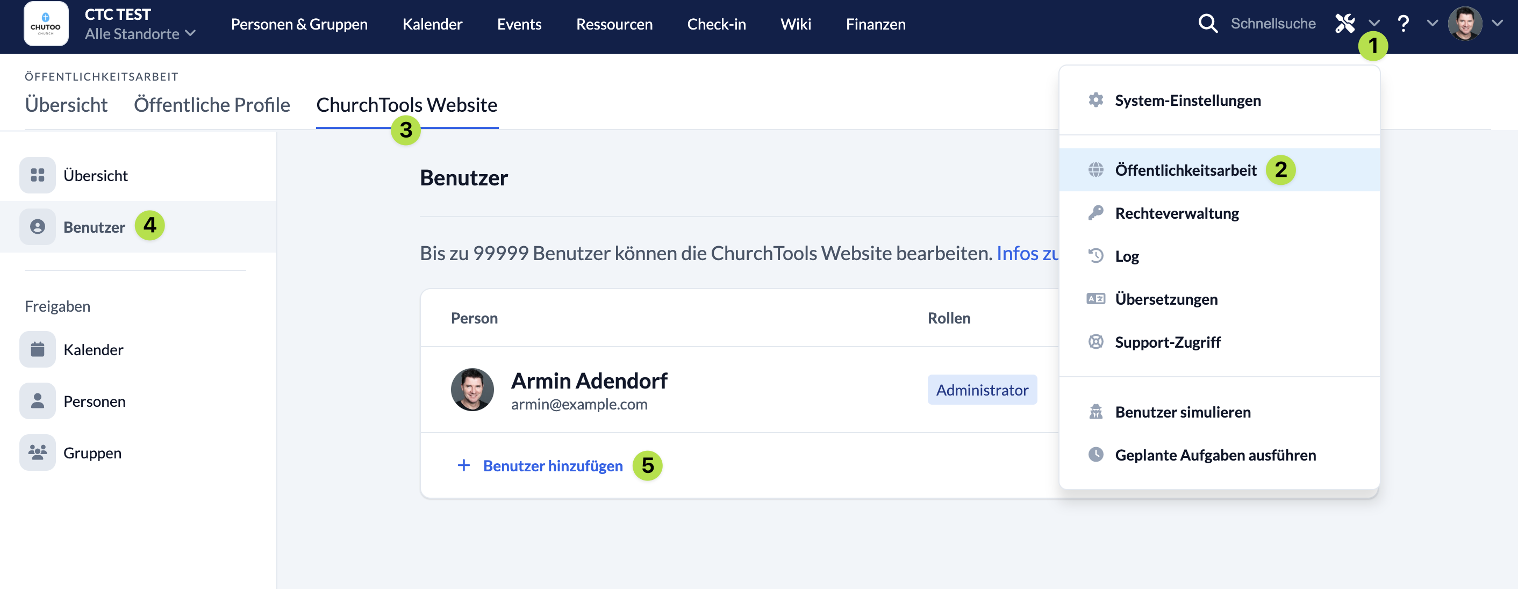Expand the chevron next to help icon

[1432, 24]
